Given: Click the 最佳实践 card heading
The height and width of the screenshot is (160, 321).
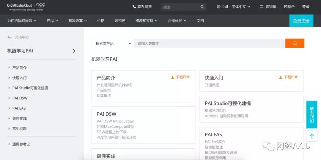Looking at the screenshot, I should click(x=106, y=156).
